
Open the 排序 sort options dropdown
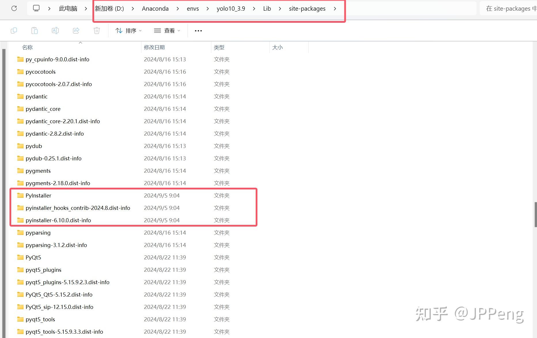coord(128,31)
